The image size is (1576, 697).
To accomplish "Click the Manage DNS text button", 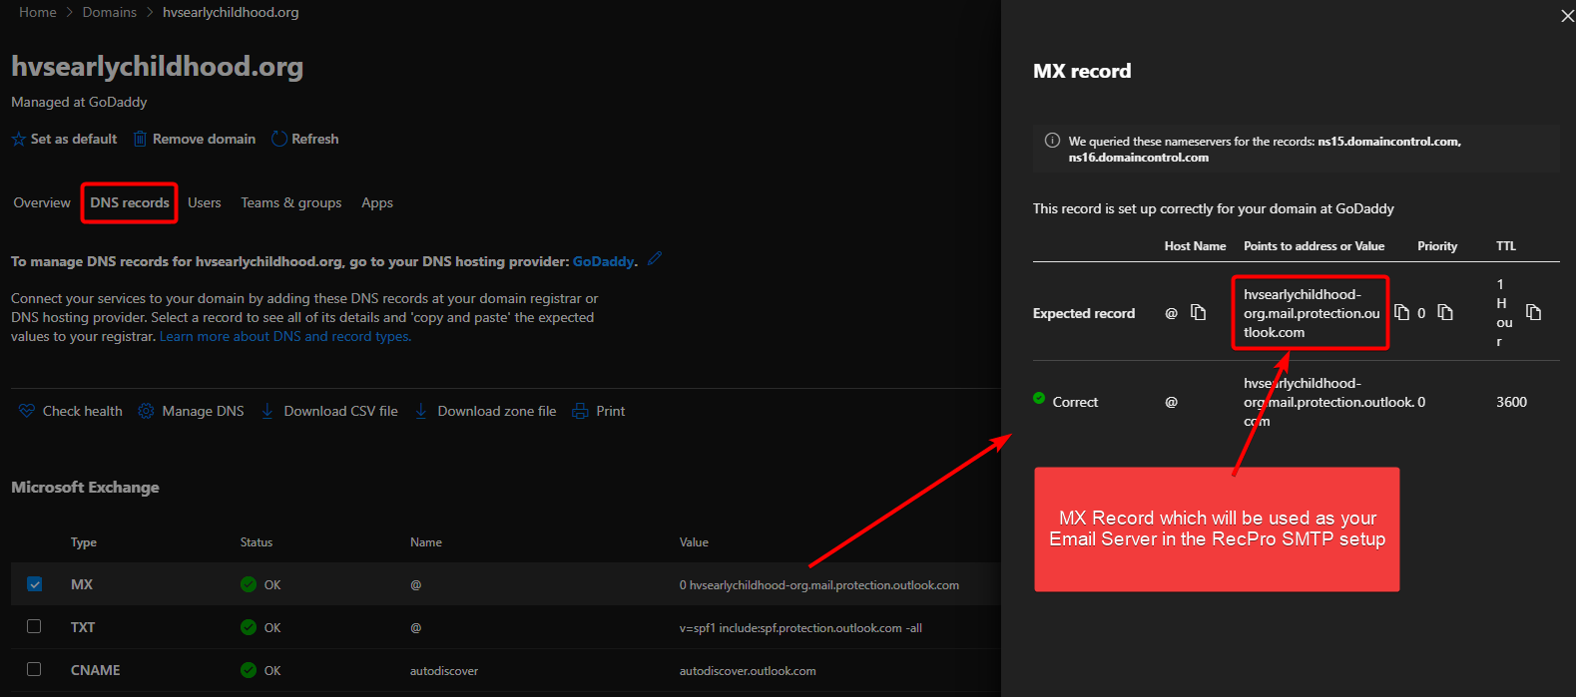I will click(204, 411).
